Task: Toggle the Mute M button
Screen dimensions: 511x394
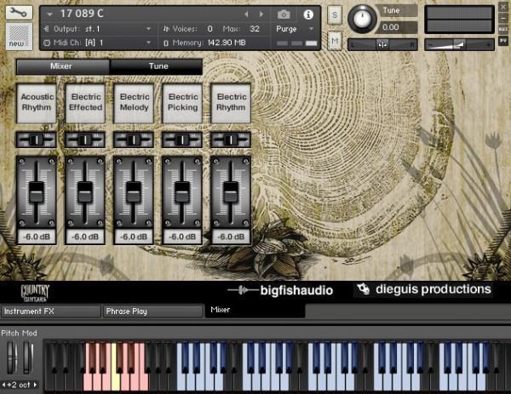Action: point(335,40)
